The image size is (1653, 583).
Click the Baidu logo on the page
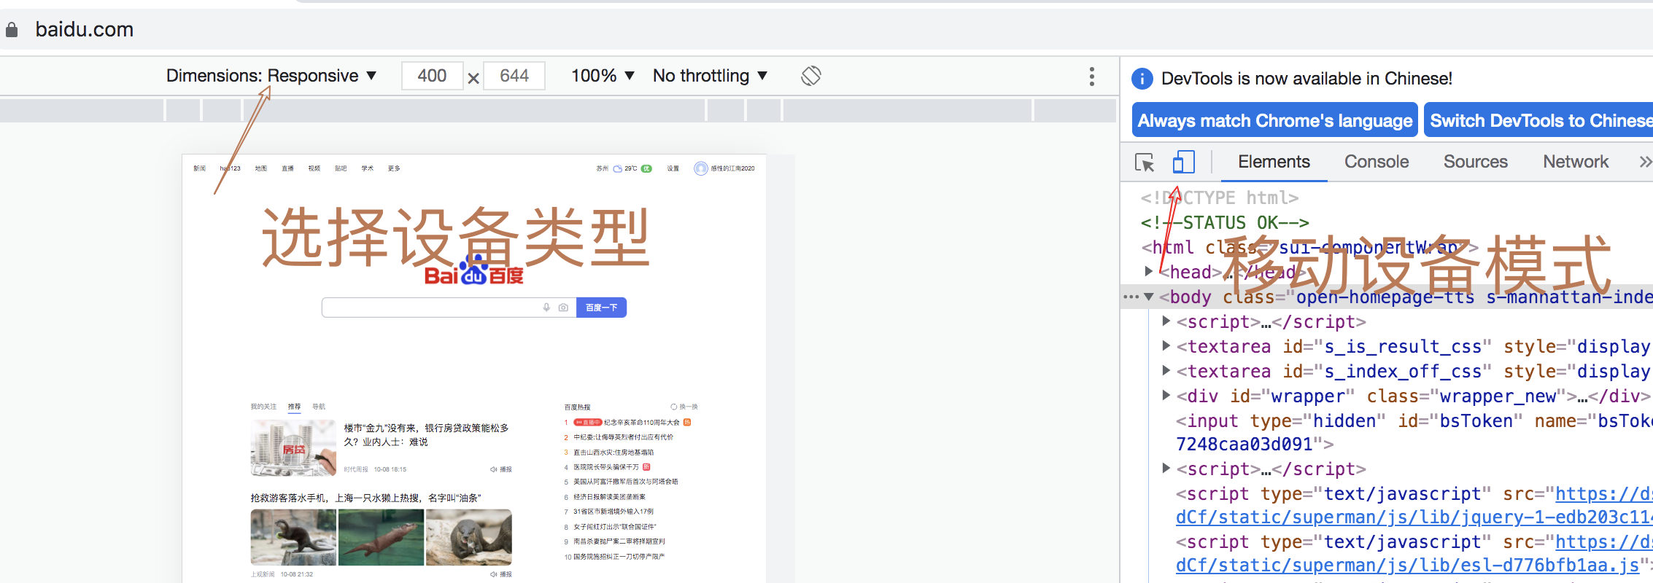474,270
